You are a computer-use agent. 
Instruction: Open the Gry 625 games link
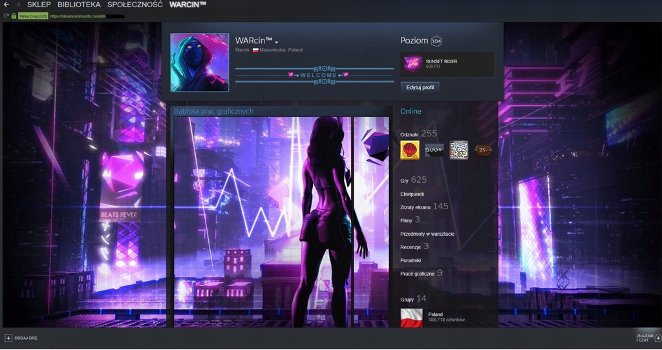(x=413, y=180)
